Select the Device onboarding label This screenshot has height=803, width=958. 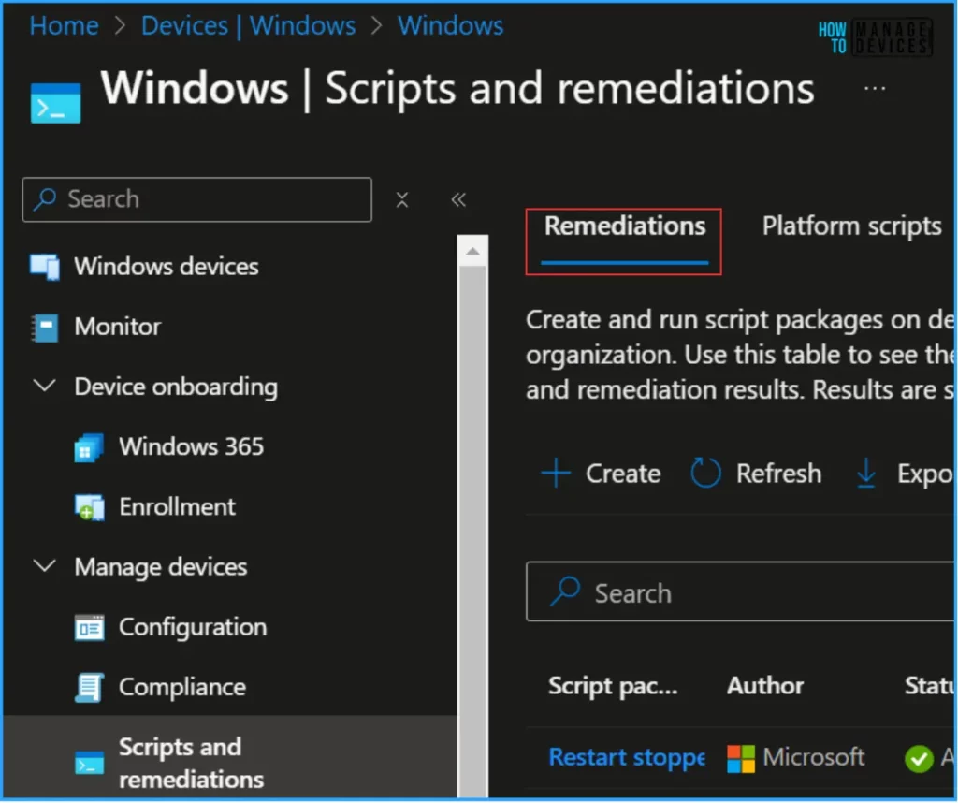[x=176, y=387]
